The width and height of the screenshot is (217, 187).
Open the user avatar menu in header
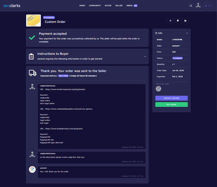198,6
